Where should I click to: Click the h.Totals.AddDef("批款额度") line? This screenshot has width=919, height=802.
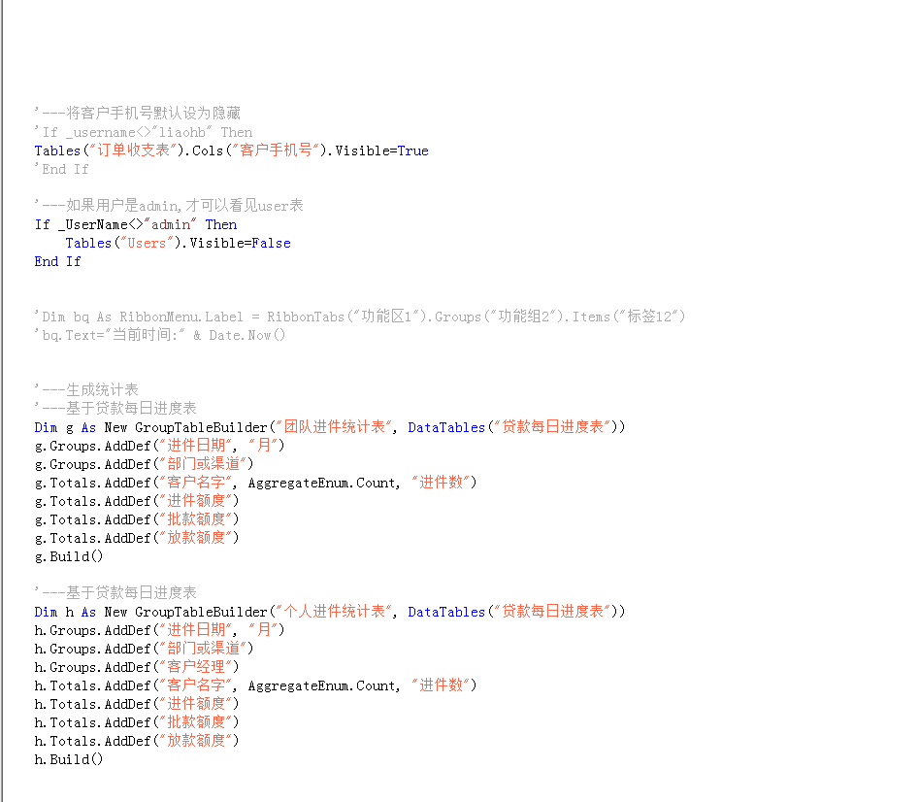pyautogui.click(x=137, y=722)
